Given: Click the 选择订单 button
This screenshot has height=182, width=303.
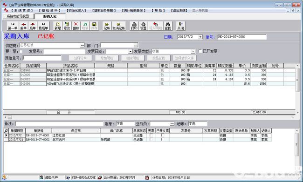Looking at the screenshot, I should click(80, 58).
